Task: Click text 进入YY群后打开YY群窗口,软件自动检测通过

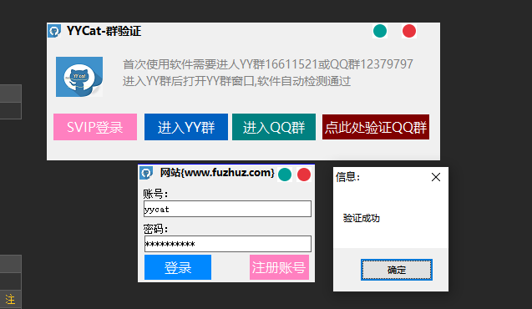Action: coord(236,81)
